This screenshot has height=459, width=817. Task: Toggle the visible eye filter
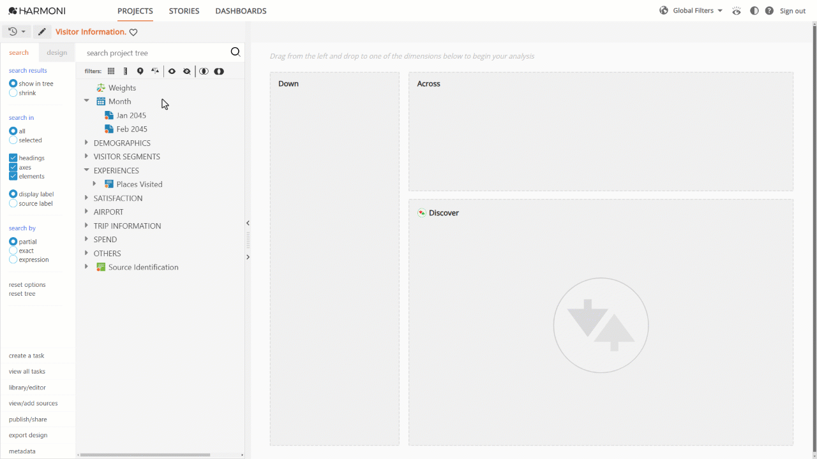172,71
